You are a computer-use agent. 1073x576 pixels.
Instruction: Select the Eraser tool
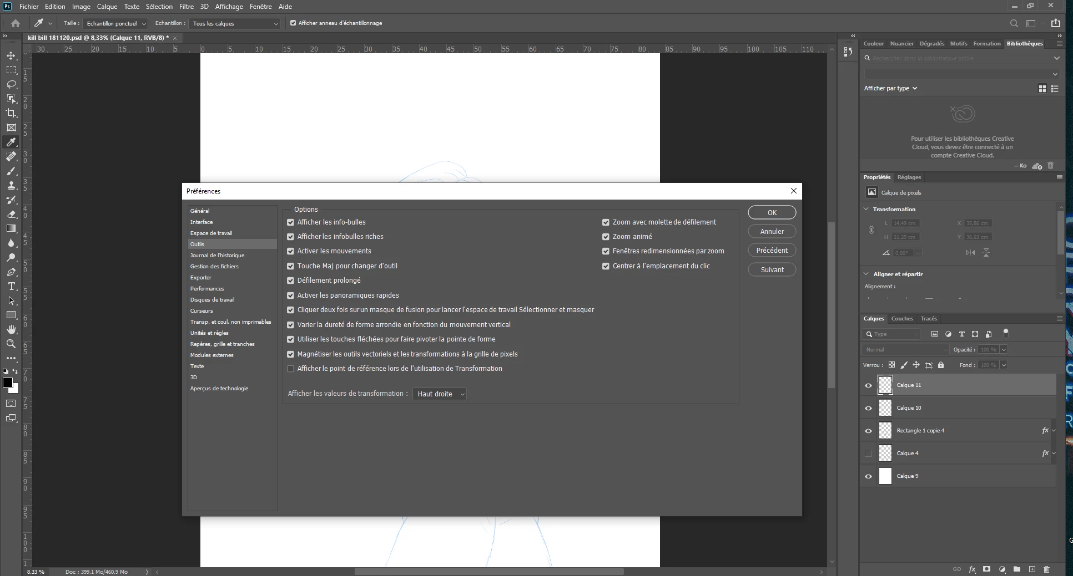tap(11, 214)
